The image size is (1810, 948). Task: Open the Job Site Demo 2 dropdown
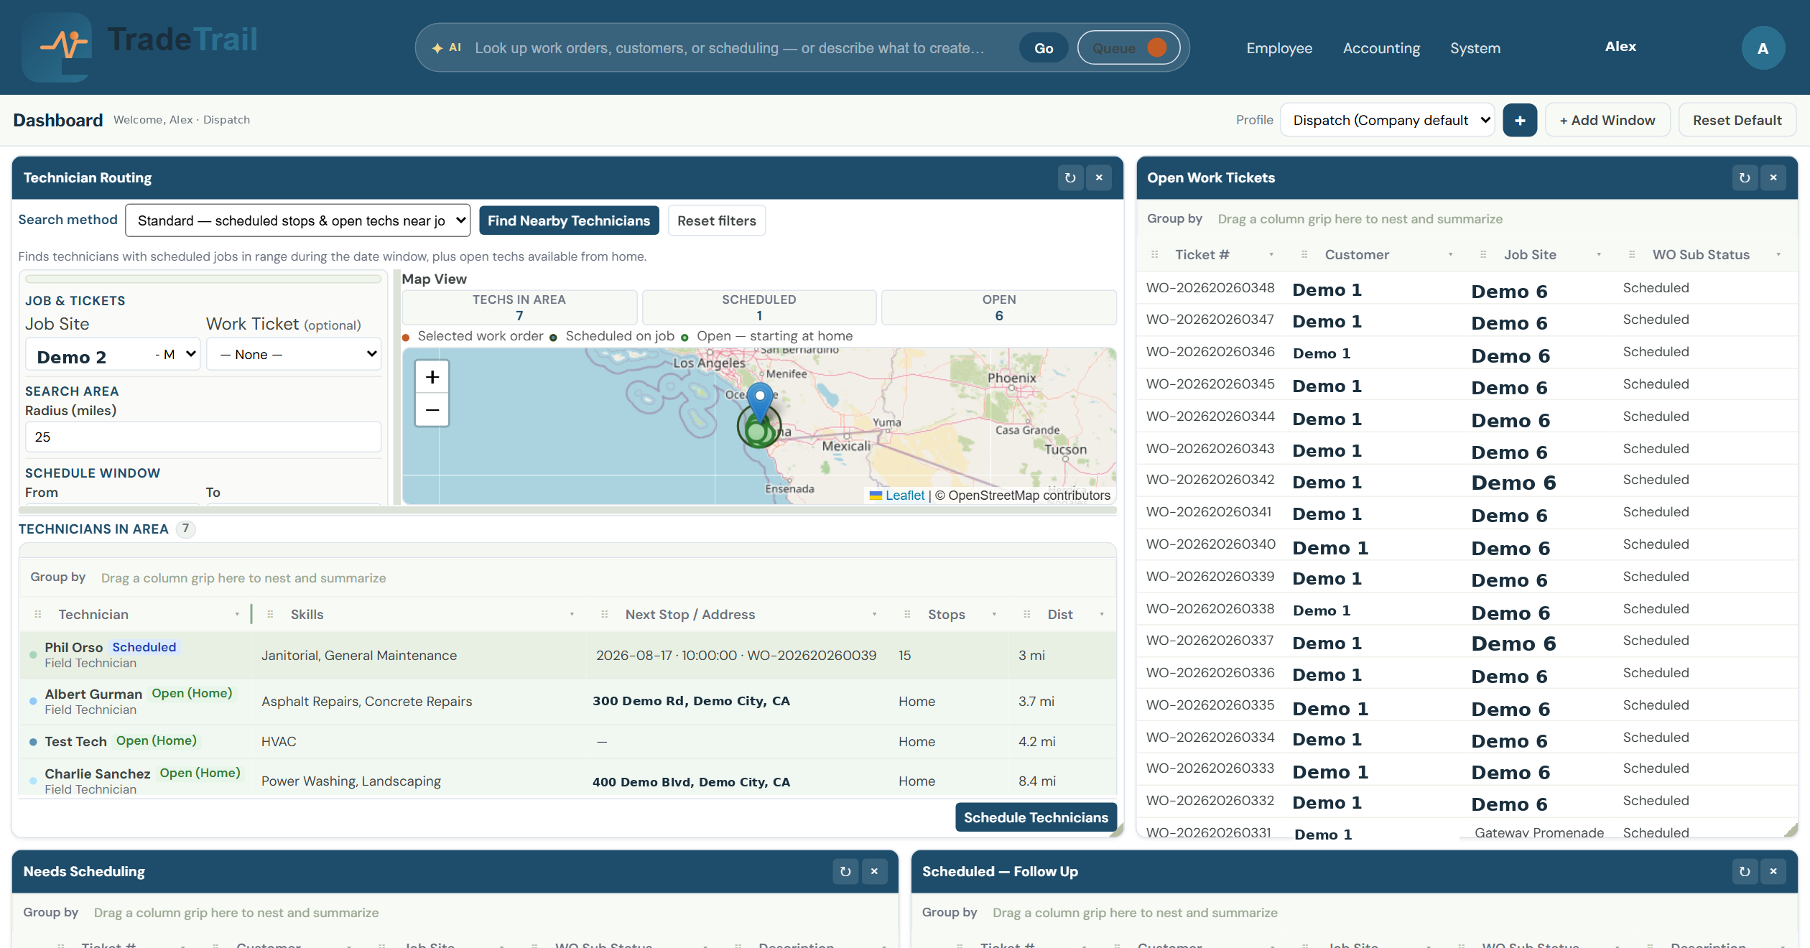(x=113, y=355)
